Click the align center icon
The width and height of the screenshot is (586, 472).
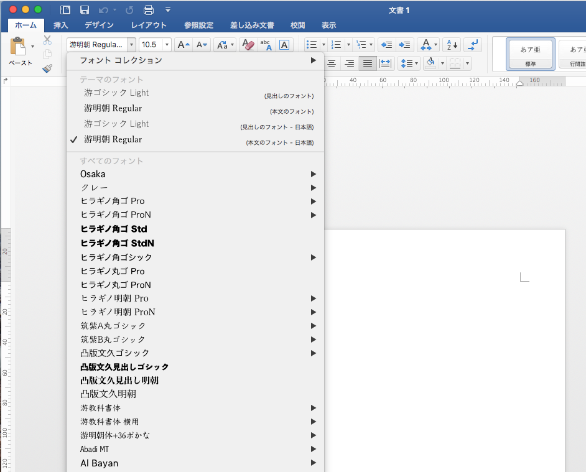[x=332, y=63]
